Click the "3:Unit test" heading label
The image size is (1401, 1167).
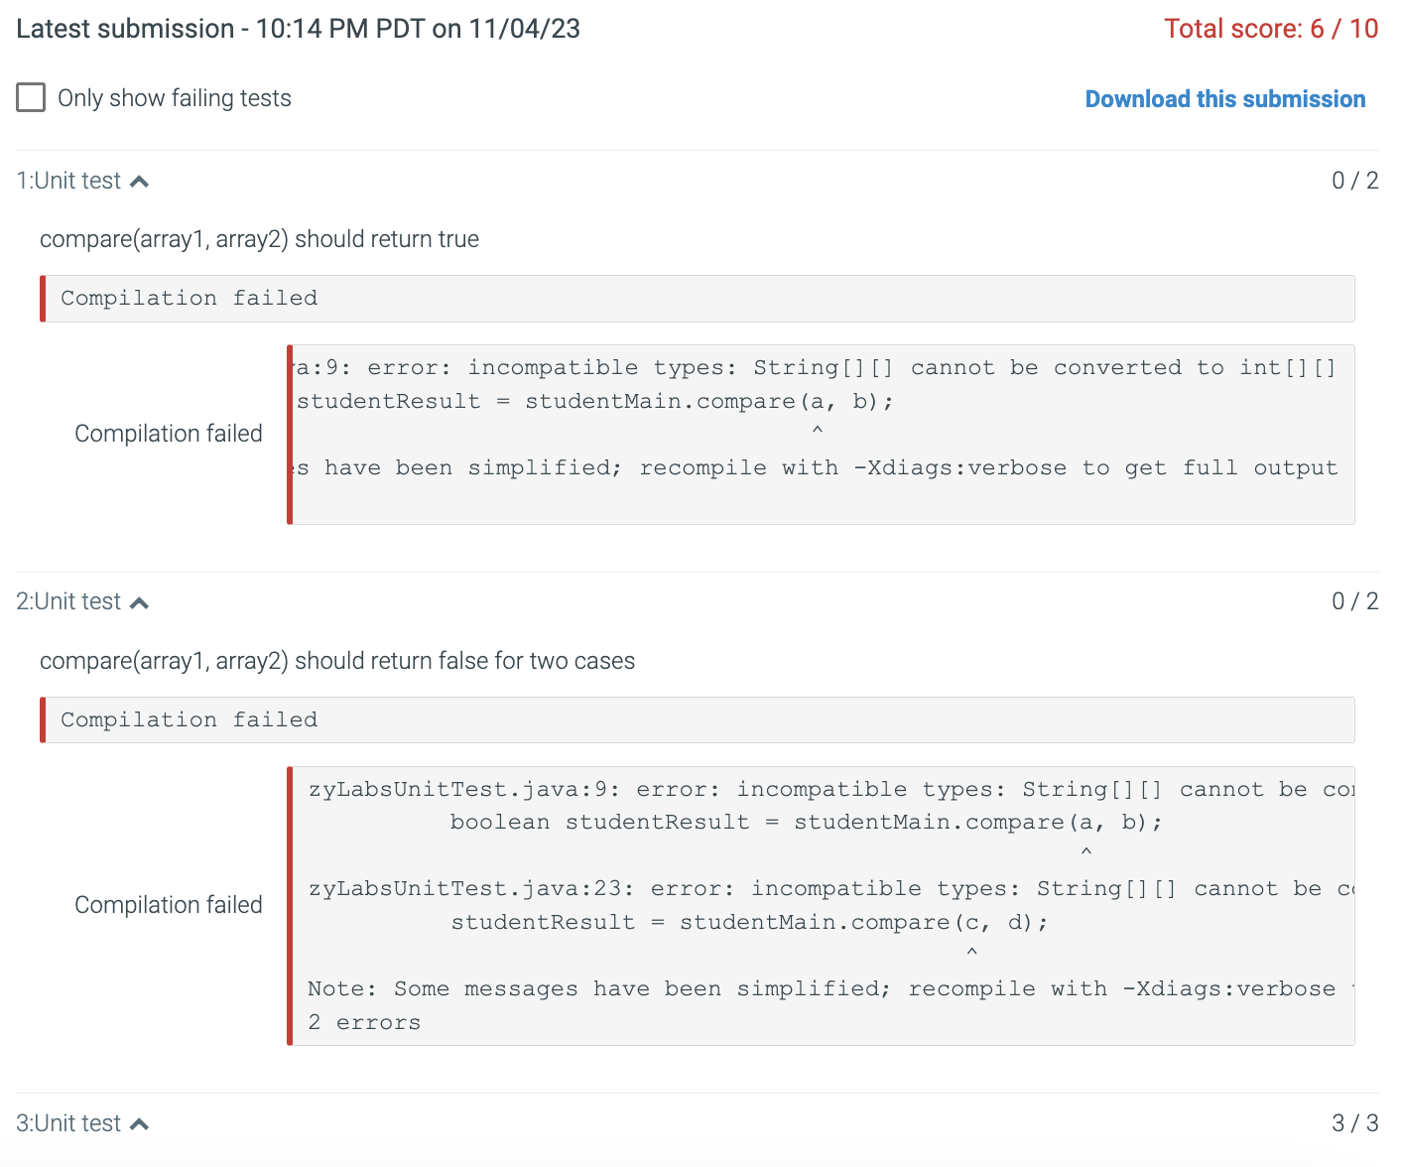(67, 1122)
